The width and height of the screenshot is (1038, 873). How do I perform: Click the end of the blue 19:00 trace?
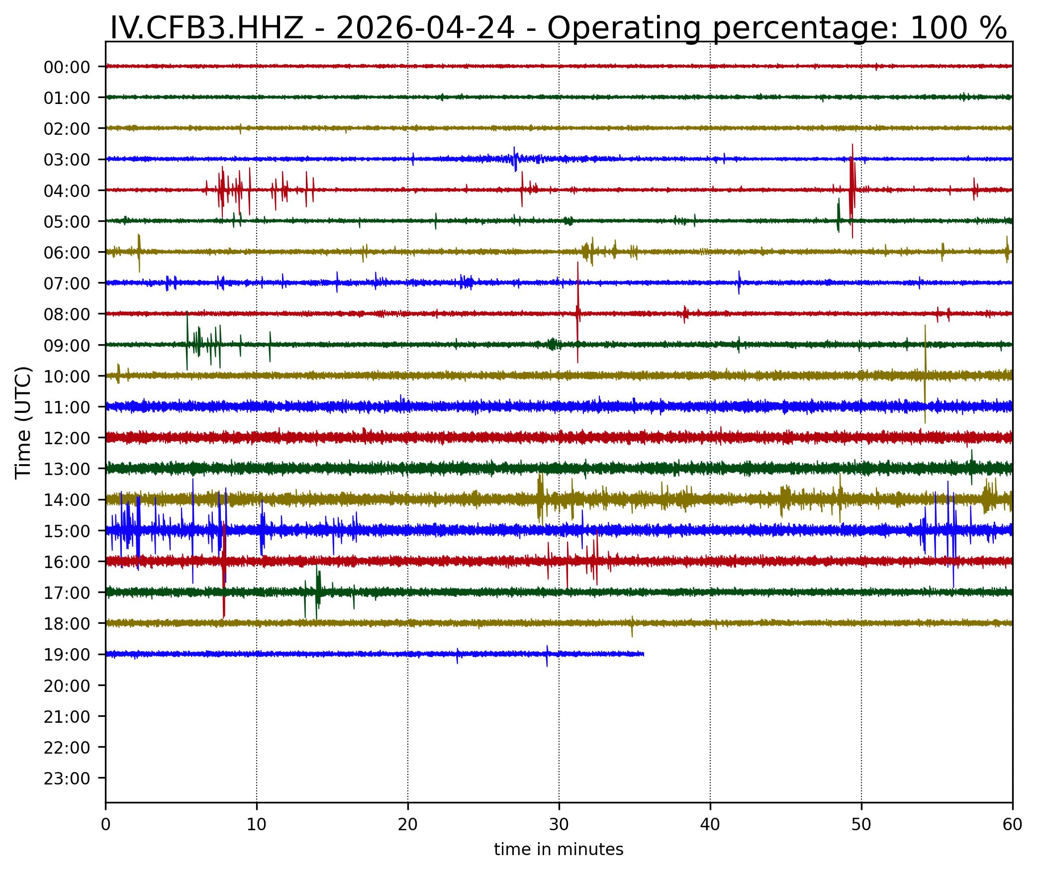[x=643, y=654]
